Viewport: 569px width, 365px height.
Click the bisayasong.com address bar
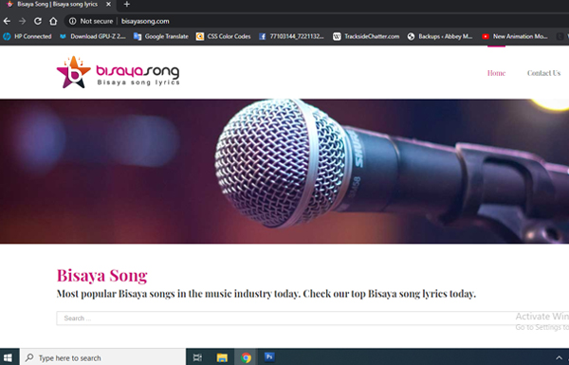pos(145,22)
